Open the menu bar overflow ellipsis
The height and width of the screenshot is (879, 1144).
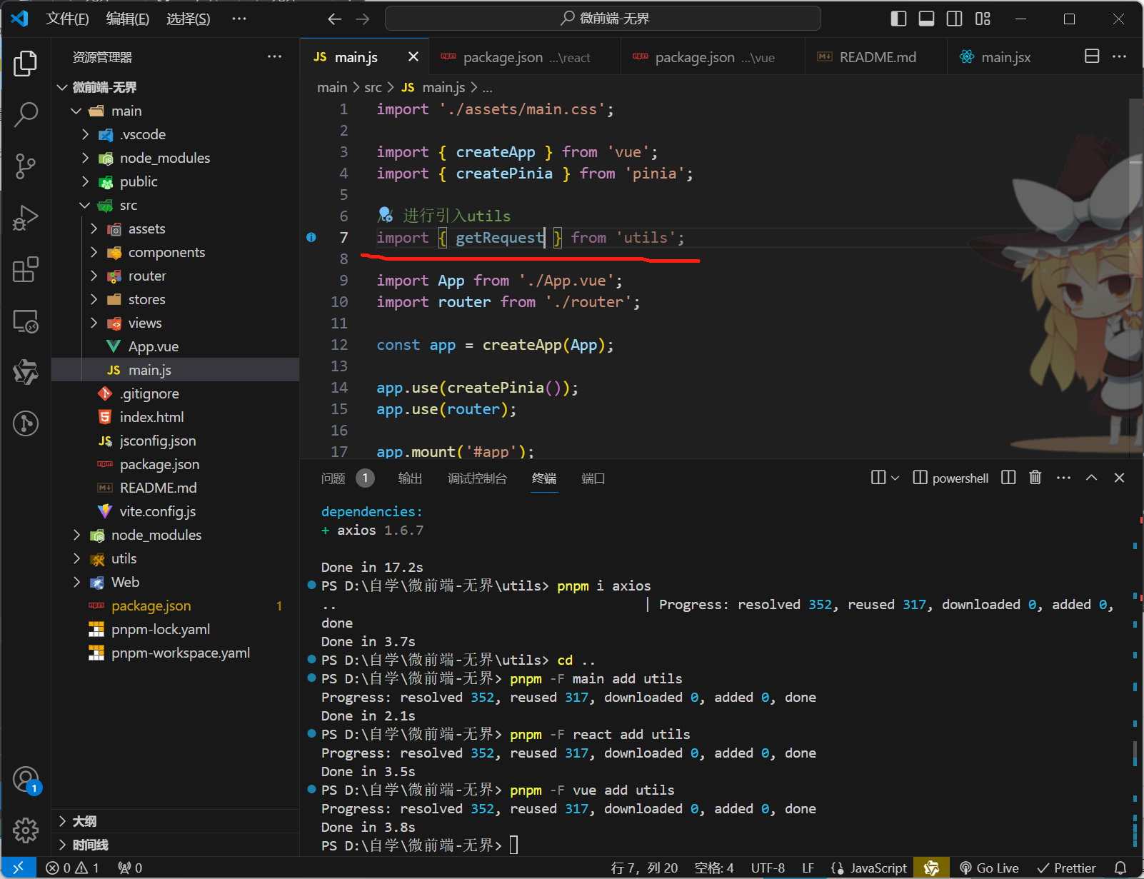(x=239, y=19)
